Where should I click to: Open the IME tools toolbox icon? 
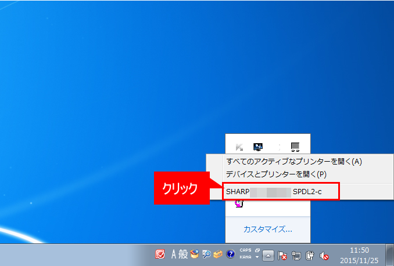218,254
